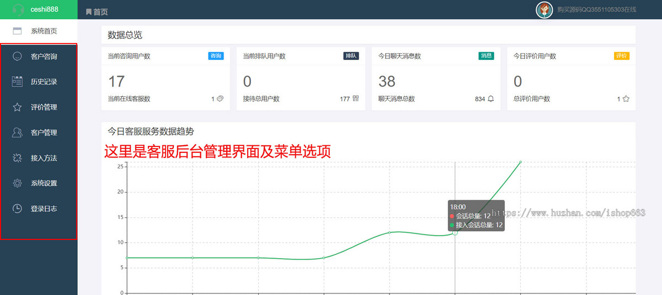
Task: Open 客户咨询 in the sidebar
Action: click(x=39, y=56)
